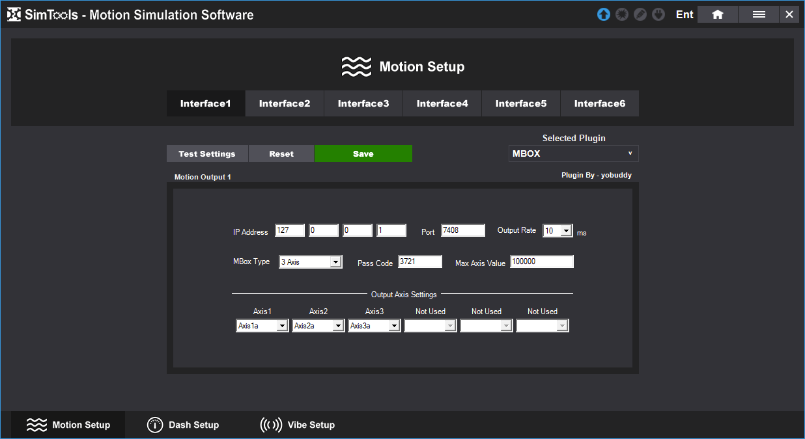Open Vibe Setup from the bottom bar
The image size is (805, 439).
coord(298,425)
